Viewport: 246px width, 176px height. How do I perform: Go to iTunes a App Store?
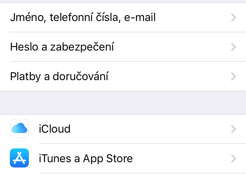coord(86,159)
